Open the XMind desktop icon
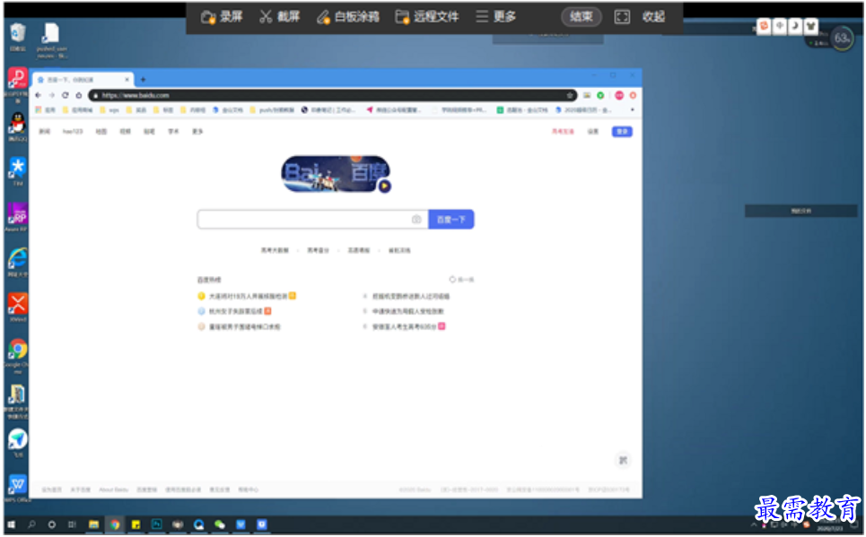The width and height of the screenshot is (866, 537). [18, 307]
